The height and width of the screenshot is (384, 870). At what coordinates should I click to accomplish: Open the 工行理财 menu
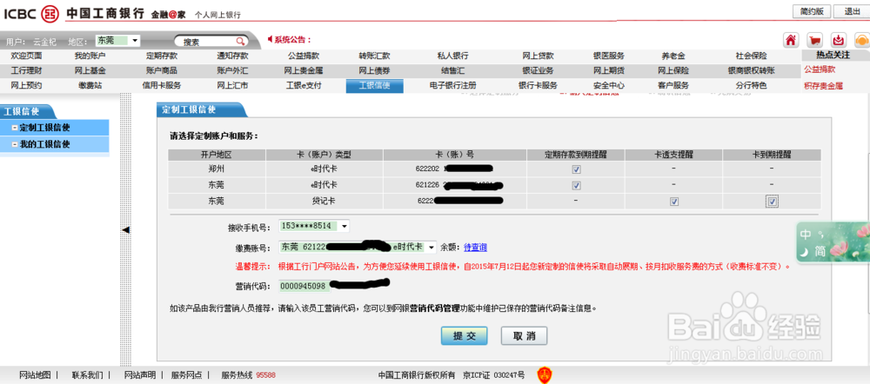(x=26, y=71)
